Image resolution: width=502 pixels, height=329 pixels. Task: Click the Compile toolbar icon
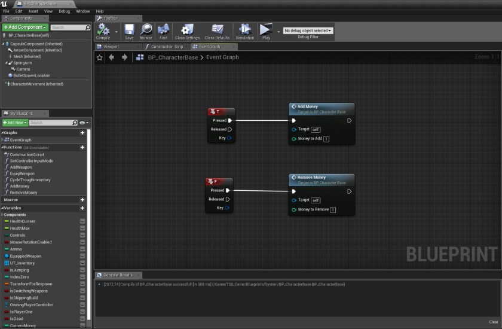[103, 31]
